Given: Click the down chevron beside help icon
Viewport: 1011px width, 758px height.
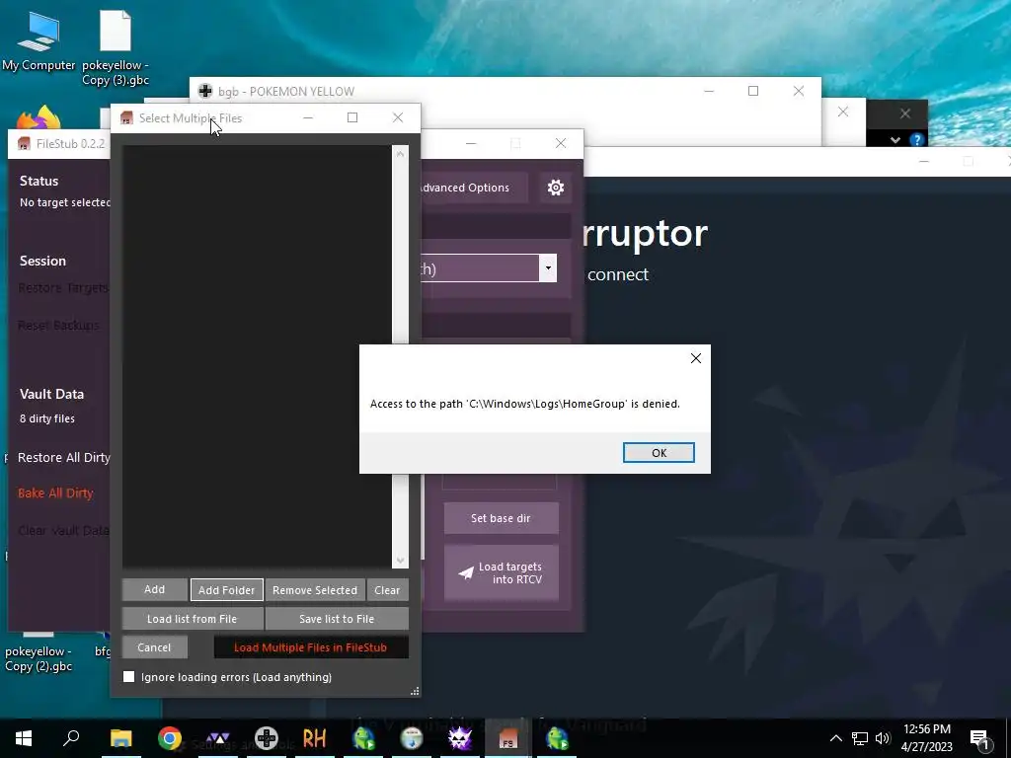Looking at the screenshot, I should 894,140.
